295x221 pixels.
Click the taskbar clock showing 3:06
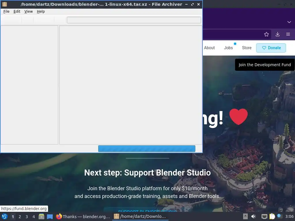click(289, 216)
